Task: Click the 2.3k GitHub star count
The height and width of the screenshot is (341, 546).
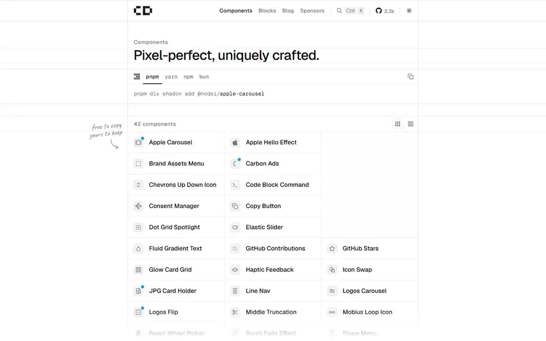Action: (x=389, y=11)
